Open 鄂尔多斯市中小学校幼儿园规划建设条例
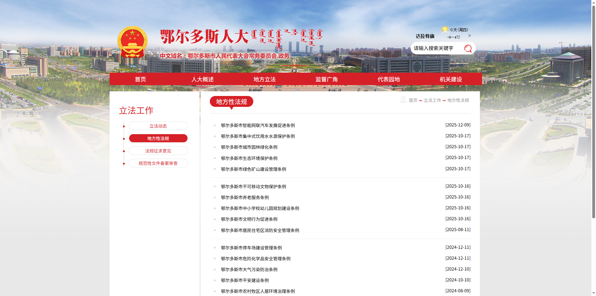The height and width of the screenshot is (296, 596). (260, 208)
